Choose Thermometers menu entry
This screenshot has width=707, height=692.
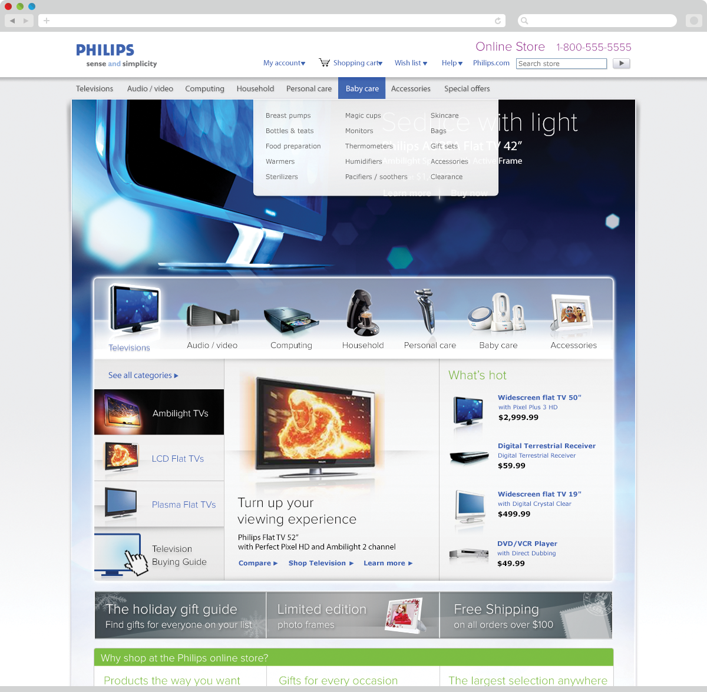pyautogui.click(x=369, y=146)
